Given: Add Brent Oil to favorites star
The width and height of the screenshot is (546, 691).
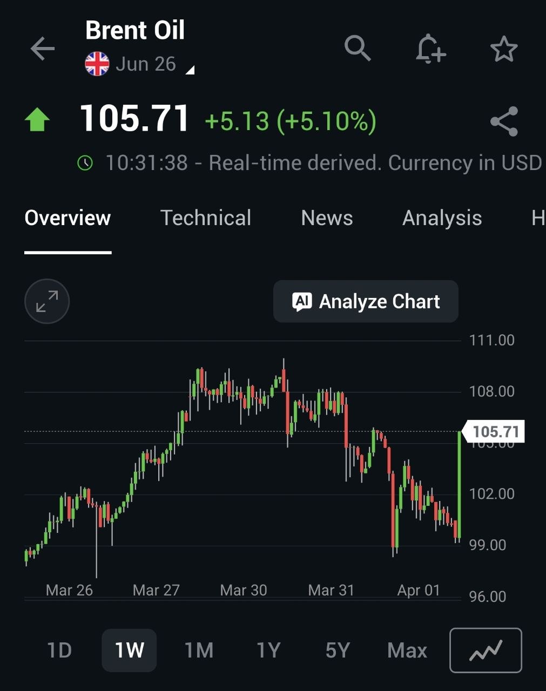Looking at the screenshot, I should [504, 49].
